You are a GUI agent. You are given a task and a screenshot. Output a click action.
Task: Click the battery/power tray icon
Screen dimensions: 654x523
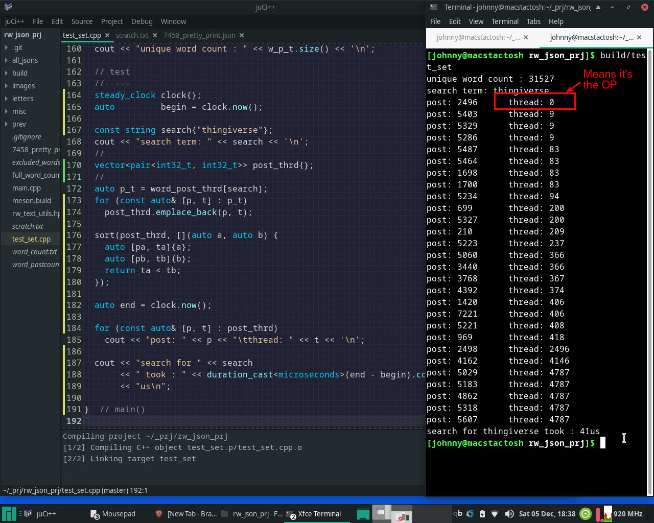coord(482,514)
